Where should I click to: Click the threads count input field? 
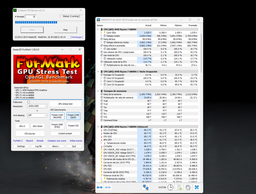coord(30,16)
